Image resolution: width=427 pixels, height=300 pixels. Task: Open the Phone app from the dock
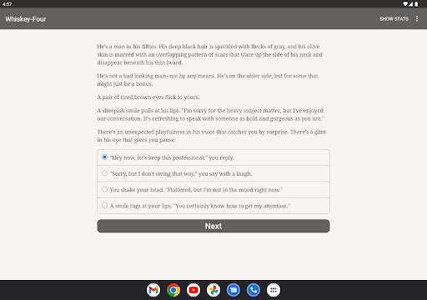[254, 290]
